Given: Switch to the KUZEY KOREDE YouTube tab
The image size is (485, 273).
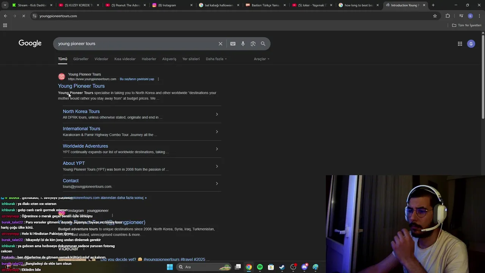Looking at the screenshot, I should (79, 5).
